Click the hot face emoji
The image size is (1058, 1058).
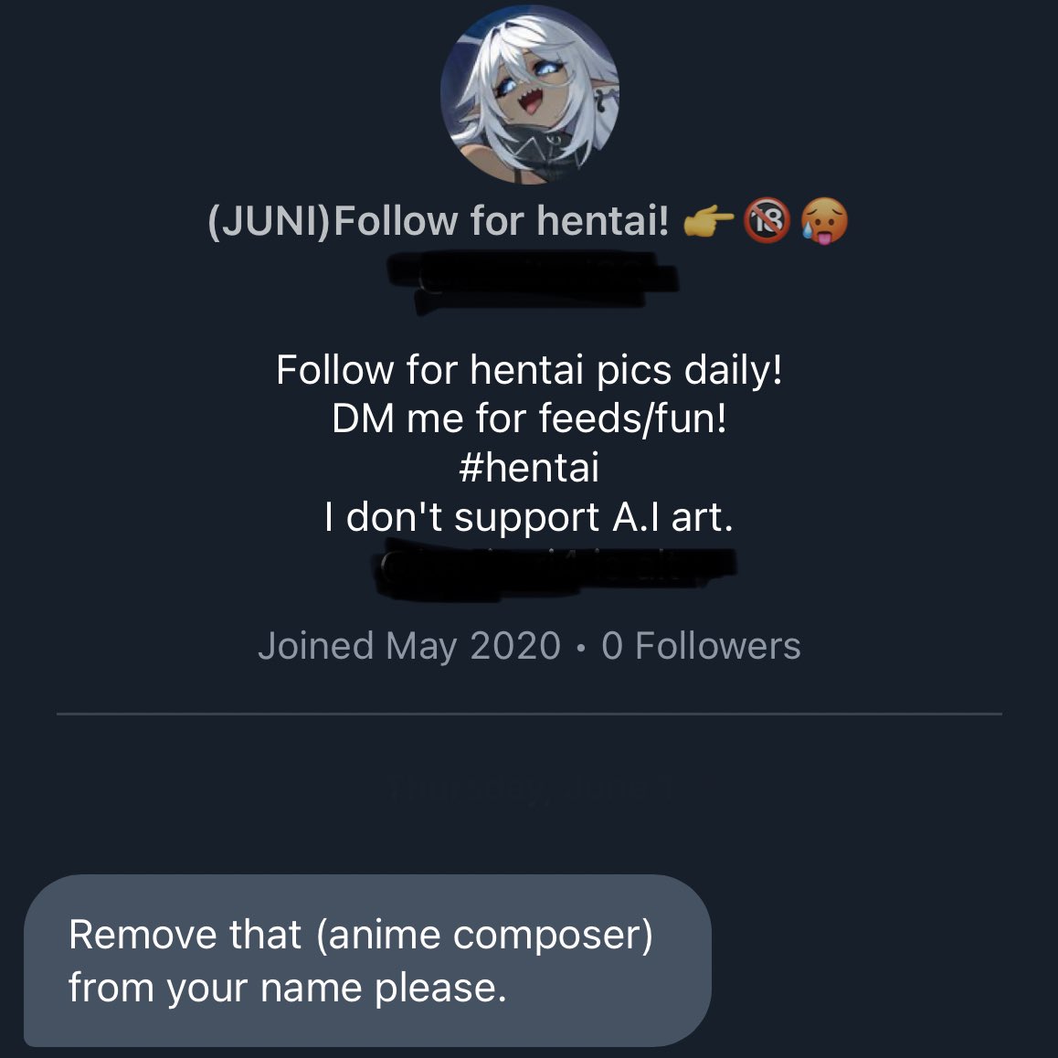[x=824, y=222]
